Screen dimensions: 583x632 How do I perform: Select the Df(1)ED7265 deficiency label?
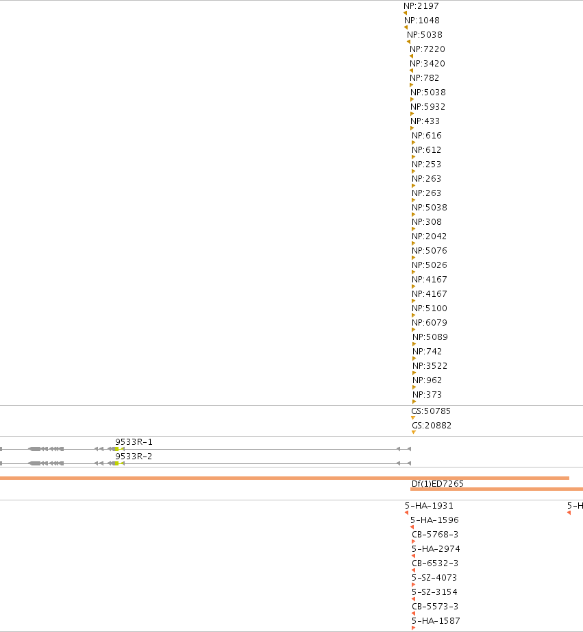[438, 484]
